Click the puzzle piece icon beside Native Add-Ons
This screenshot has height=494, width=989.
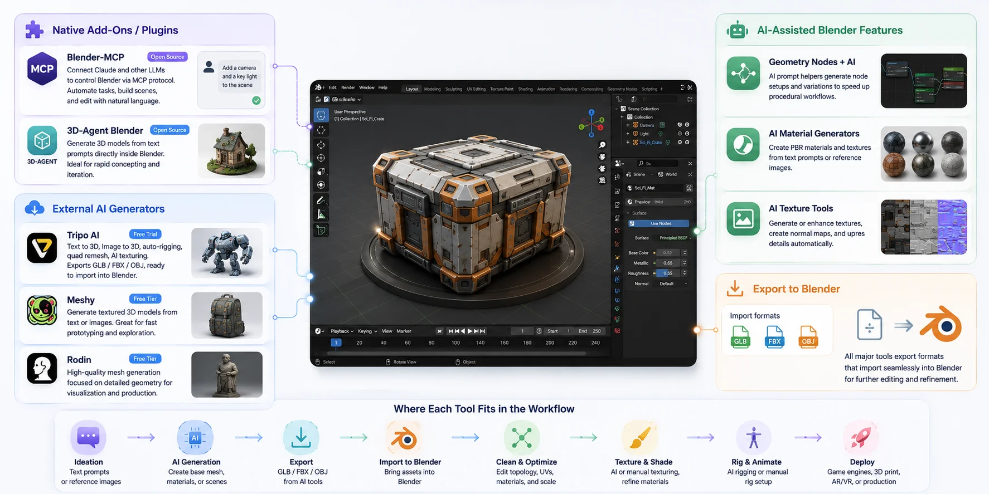click(x=35, y=30)
